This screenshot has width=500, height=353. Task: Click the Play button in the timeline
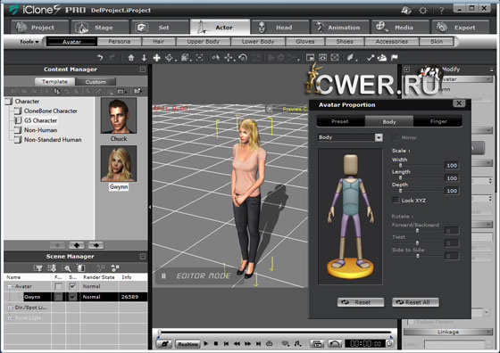[x=206, y=344]
